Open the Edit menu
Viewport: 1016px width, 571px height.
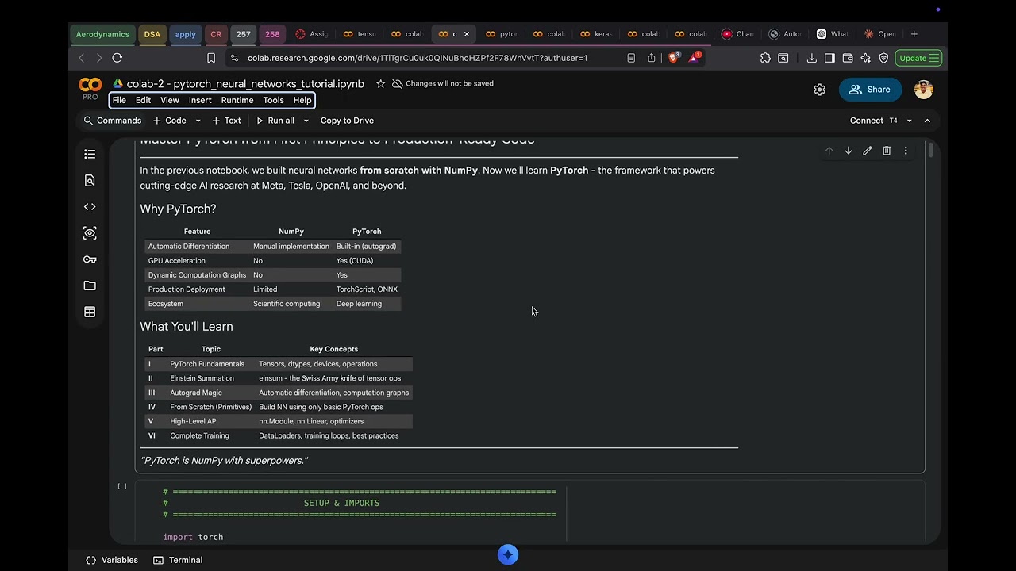point(143,100)
